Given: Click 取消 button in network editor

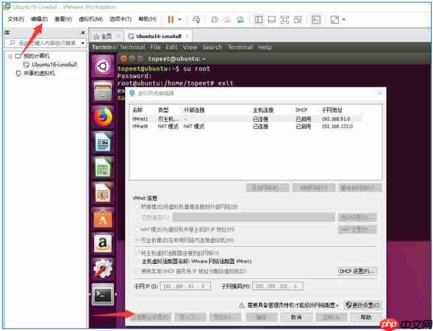Looking at the screenshot, I should pyautogui.click(x=297, y=317).
